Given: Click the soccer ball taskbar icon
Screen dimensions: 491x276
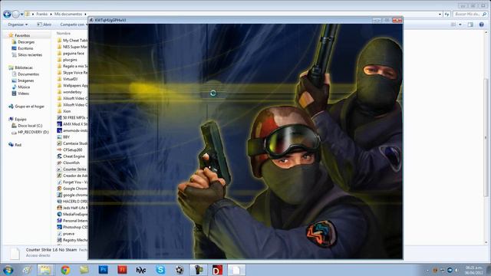Looking at the screenshot, I should coord(180,269).
